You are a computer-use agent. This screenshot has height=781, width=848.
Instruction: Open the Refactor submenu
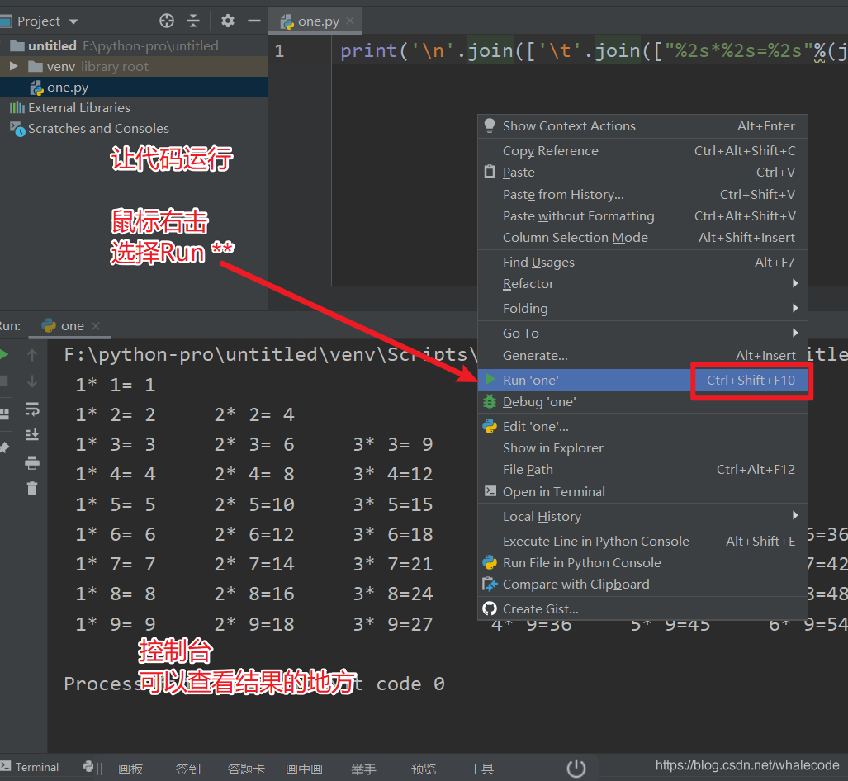coord(642,284)
